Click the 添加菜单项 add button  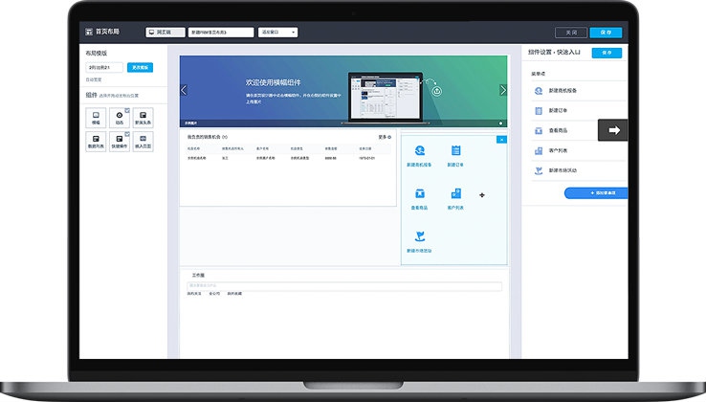(596, 193)
